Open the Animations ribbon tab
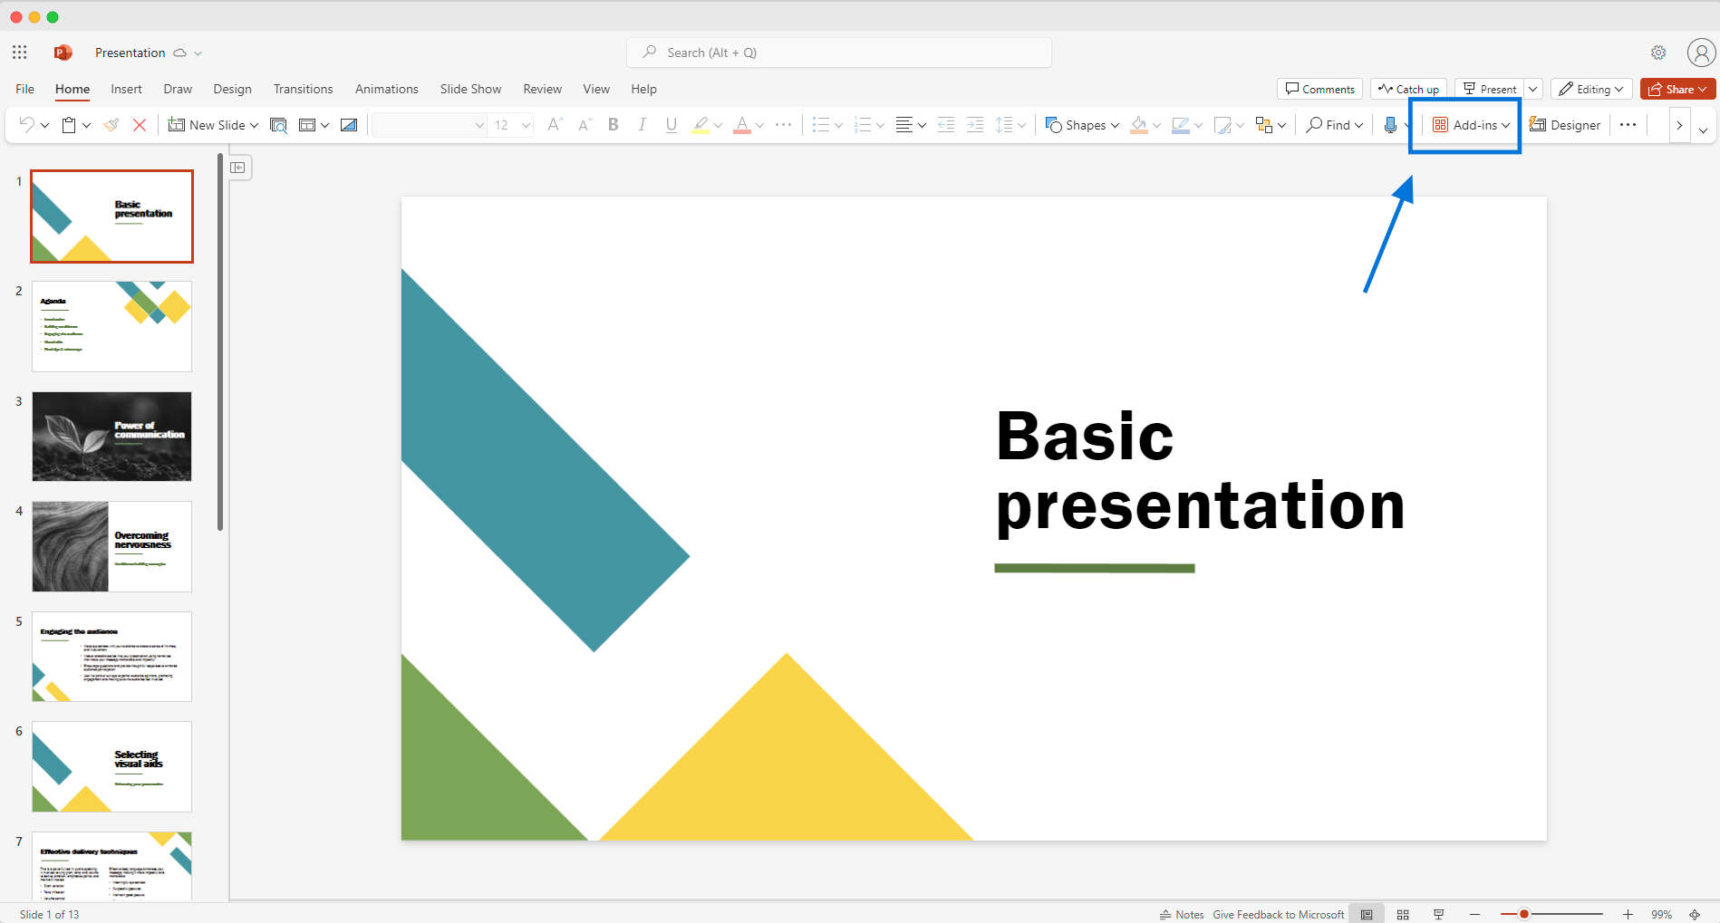The width and height of the screenshot is (1720, 923). click(387, 89)
